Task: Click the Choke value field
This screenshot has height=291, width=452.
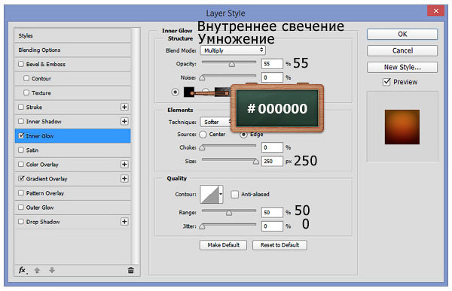Action: (272, 147)
